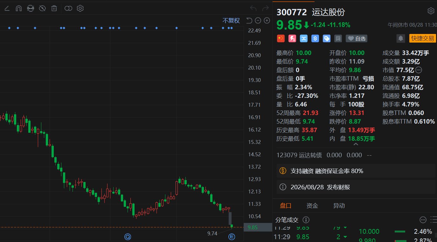
Task: Click the order book price 10.000
Action: point(369,232)
